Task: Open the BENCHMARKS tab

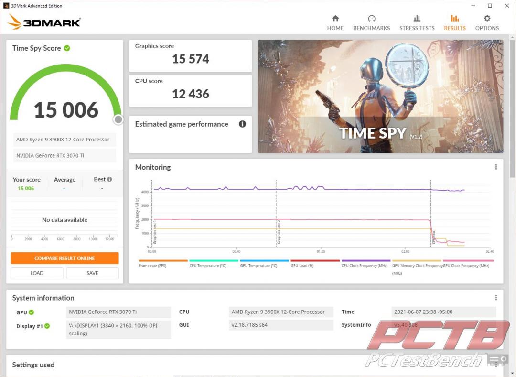Action: [371, 23]
